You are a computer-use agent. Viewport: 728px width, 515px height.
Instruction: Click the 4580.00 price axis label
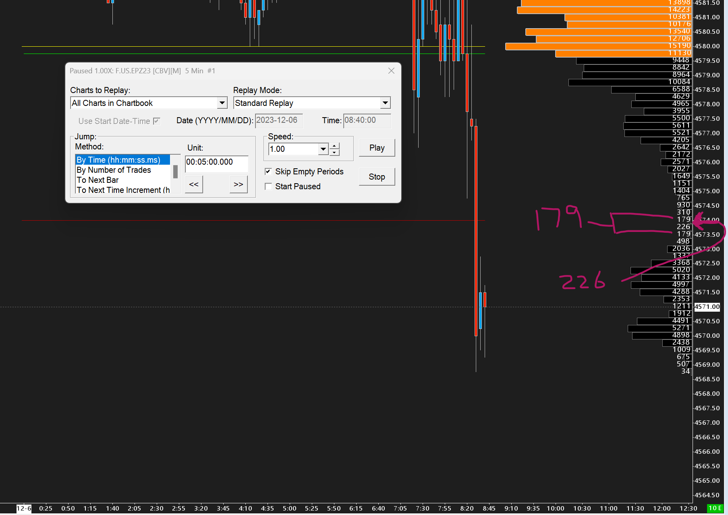(x=707, y=46)
